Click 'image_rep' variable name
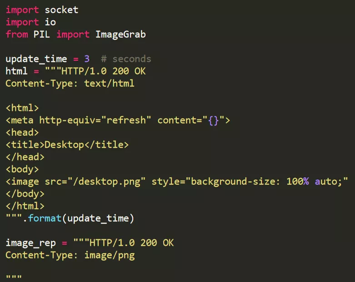The image size is (355, 282). [30, 243]
